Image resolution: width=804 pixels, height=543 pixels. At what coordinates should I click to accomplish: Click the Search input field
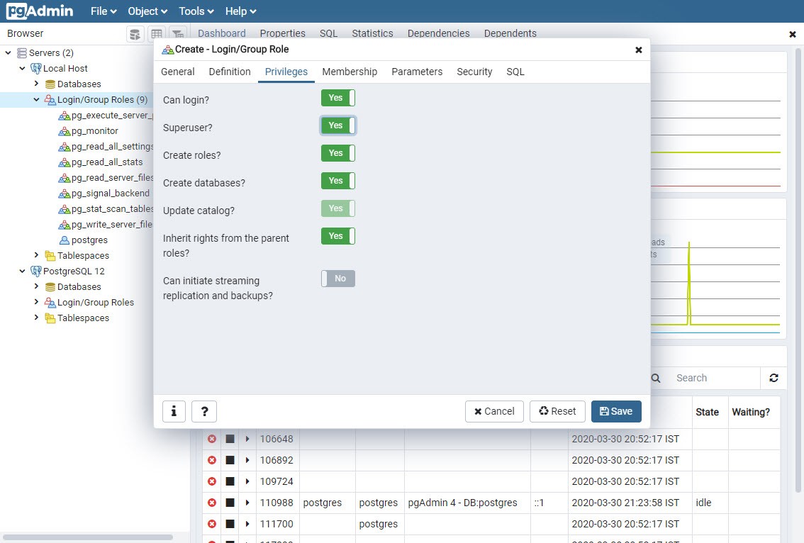[716, 378]
